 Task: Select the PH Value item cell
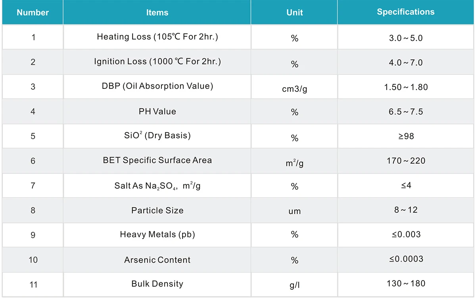pos(157,111)
